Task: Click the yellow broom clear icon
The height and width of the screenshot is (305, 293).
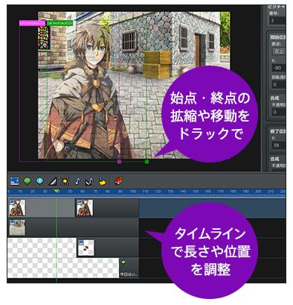Action: (x=102, y=181)
